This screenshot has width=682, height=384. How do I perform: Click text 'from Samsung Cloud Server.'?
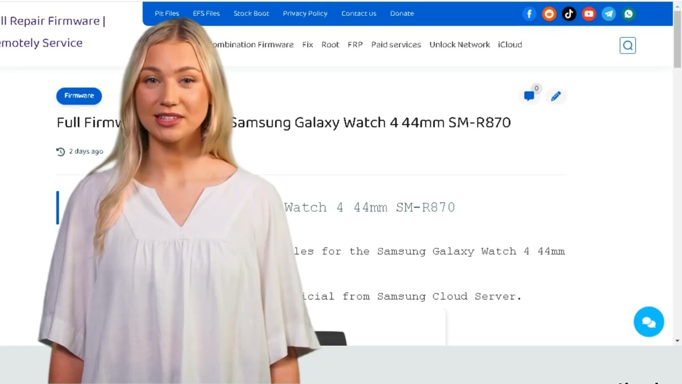click(x=432, y=297)
